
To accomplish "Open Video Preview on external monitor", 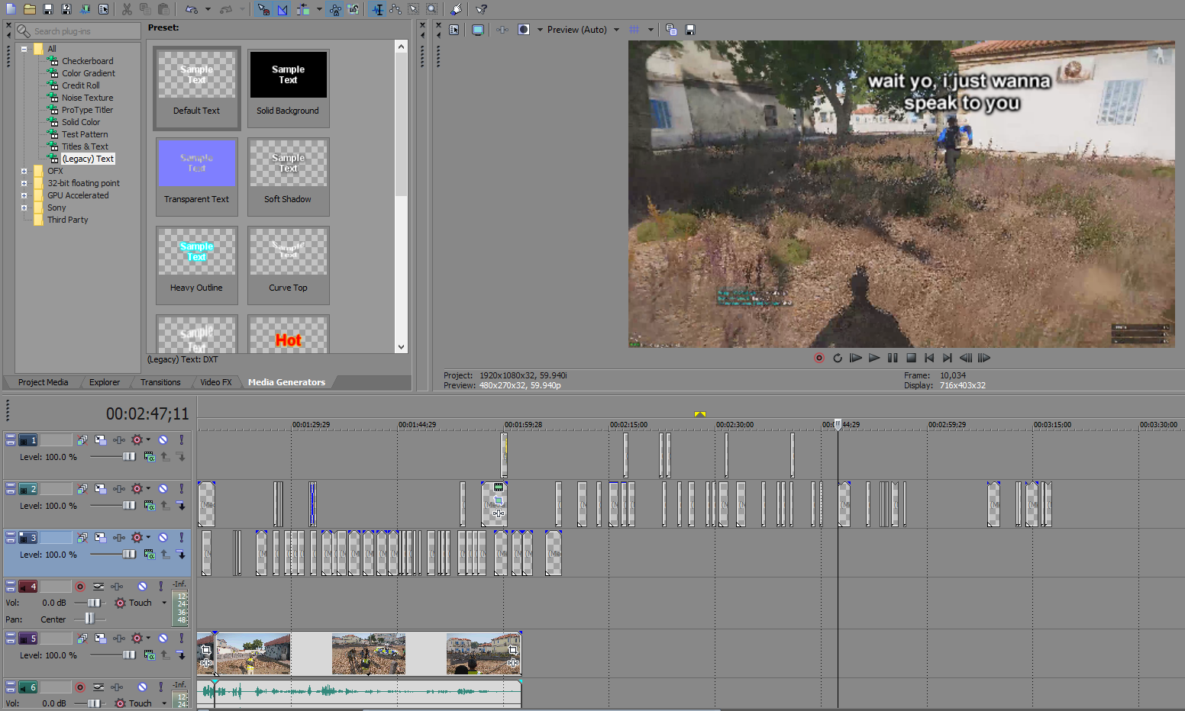I will click(x=478, y=30).
